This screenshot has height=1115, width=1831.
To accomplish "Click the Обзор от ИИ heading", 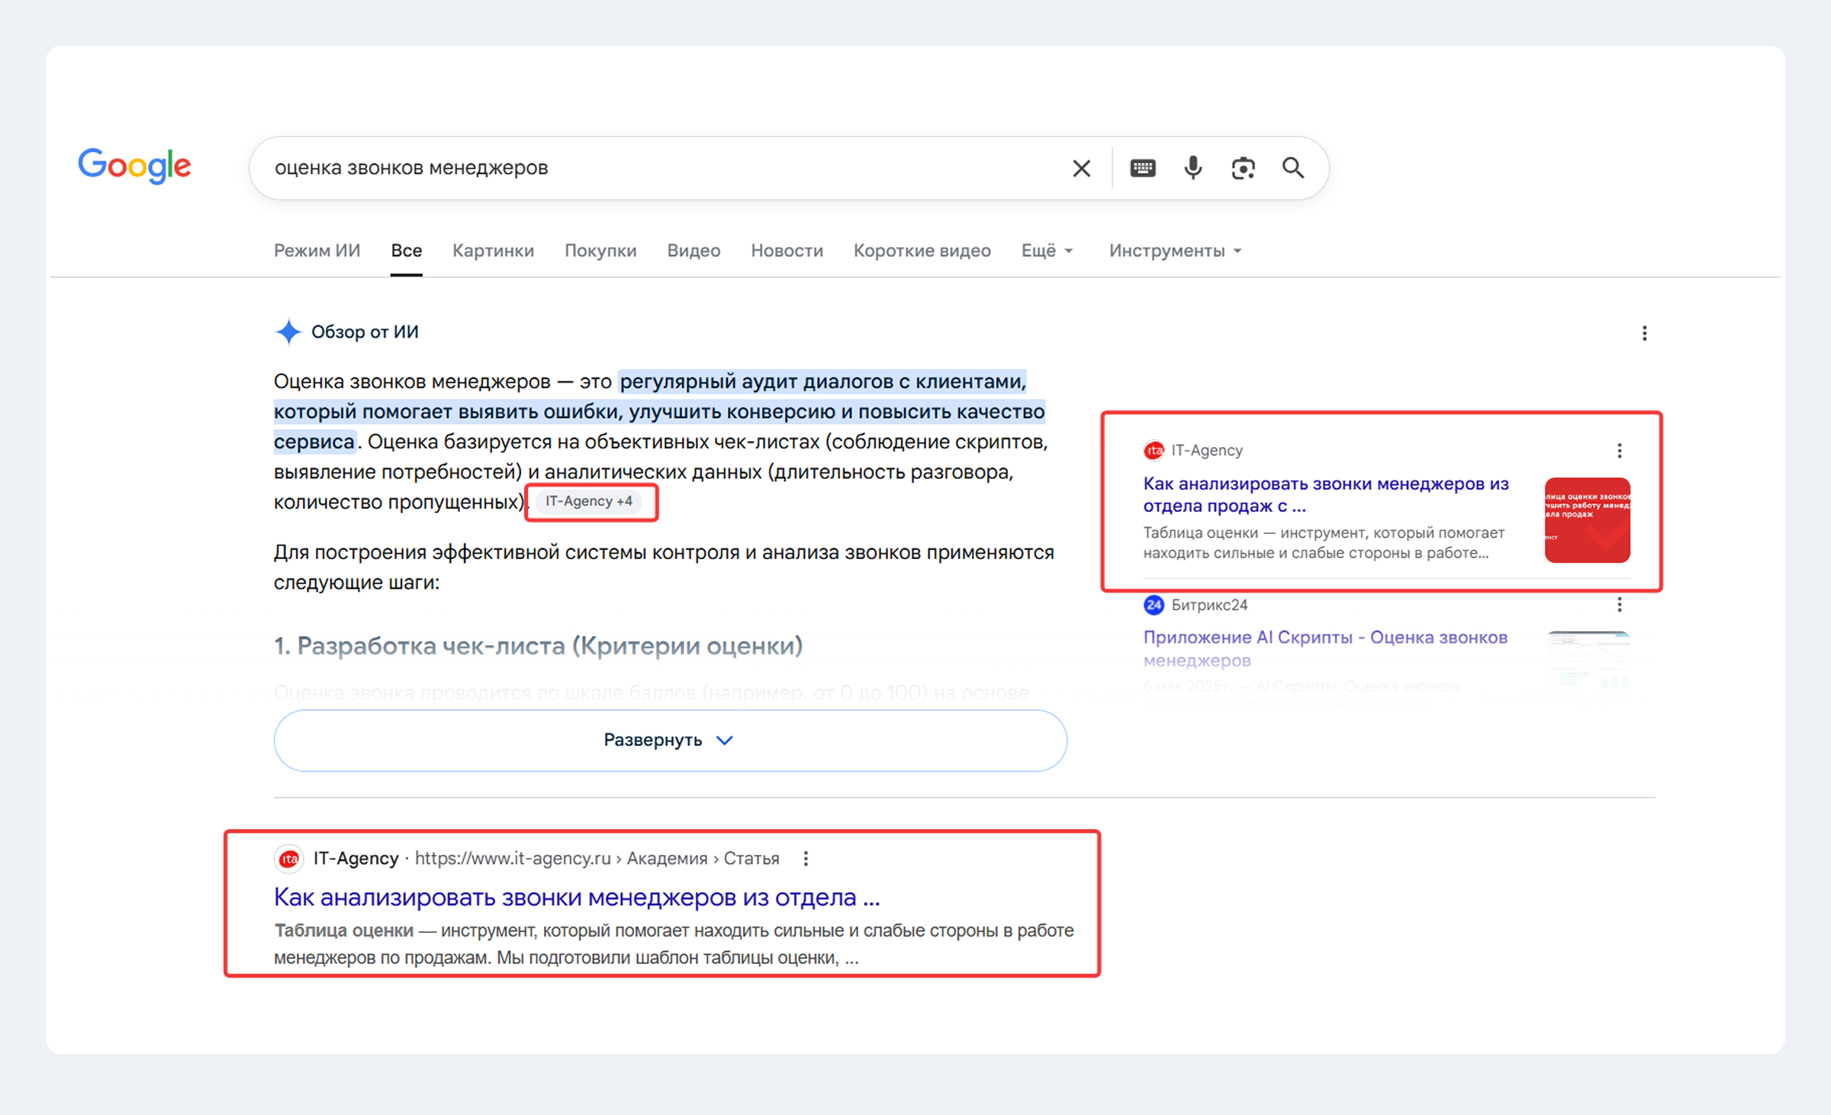I will click(x=365, y=333).
